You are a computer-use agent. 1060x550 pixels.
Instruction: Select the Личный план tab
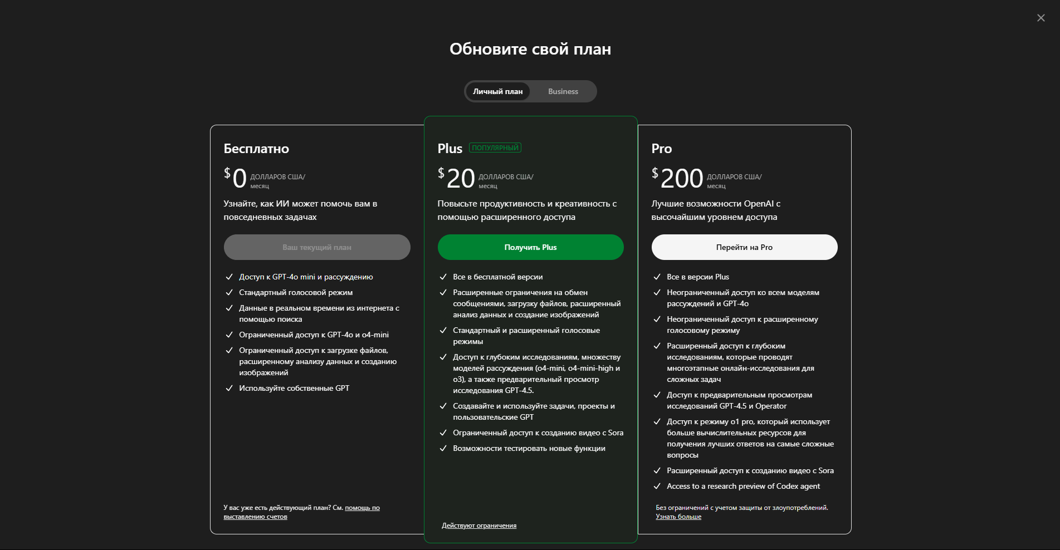(498, 91)
